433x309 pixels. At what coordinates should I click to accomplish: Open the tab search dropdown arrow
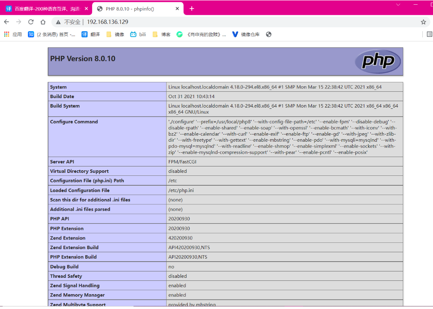(398, 5)
